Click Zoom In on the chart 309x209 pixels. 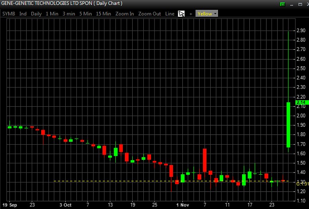(x=124, y=14)
